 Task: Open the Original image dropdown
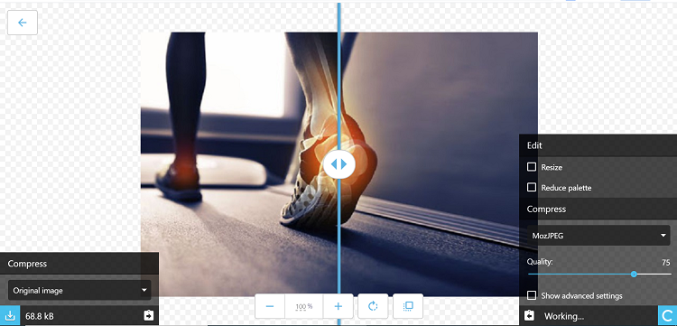point(79,290)
